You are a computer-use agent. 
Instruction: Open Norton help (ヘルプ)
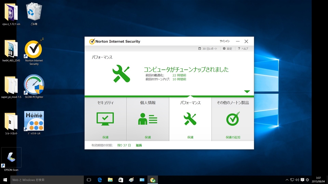click(243, 49)
